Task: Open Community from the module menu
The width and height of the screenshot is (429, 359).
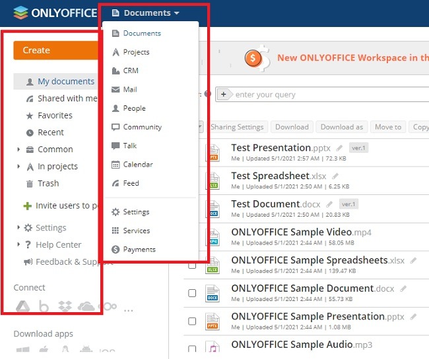Action: point(143,127)
